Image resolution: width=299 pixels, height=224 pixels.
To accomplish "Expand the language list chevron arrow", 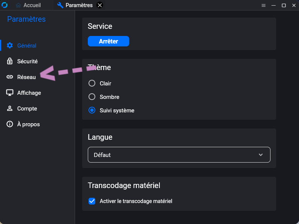I will pyautogui.click(x=261, y=155).
